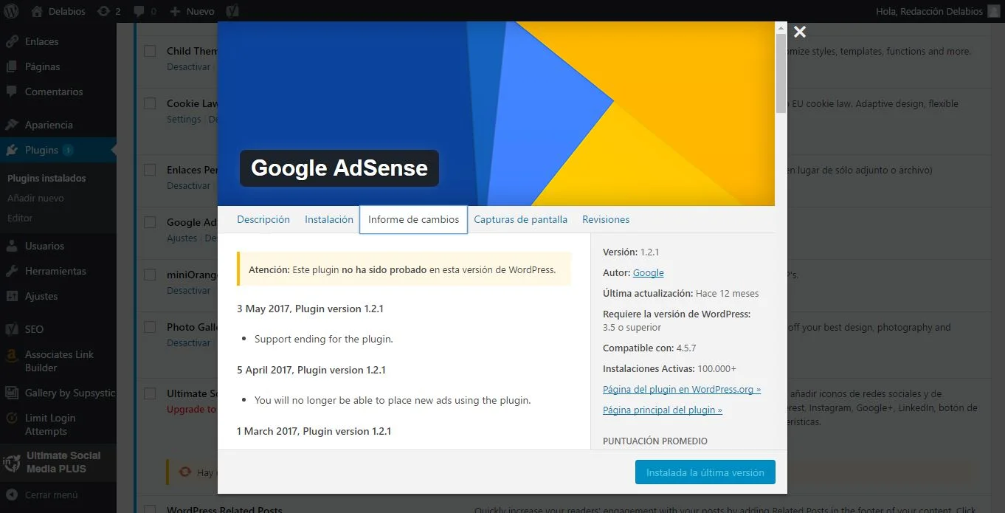The image size is (1005, 513).
Task: Close the Google AdSense plugin modal
Action: coord(800,32)
